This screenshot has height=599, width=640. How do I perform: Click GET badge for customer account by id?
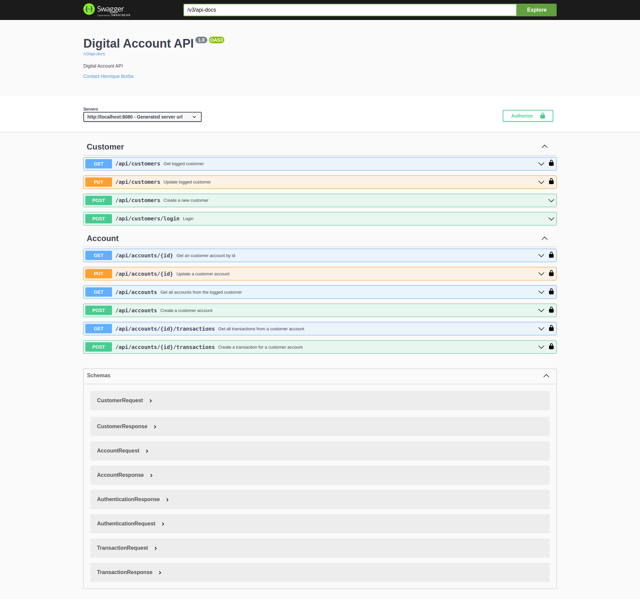pyautogui.click(x=99, y=255)
